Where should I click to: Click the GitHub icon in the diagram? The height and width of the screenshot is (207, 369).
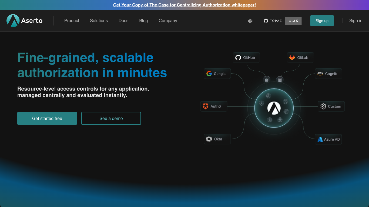click(x=238, y=58)
